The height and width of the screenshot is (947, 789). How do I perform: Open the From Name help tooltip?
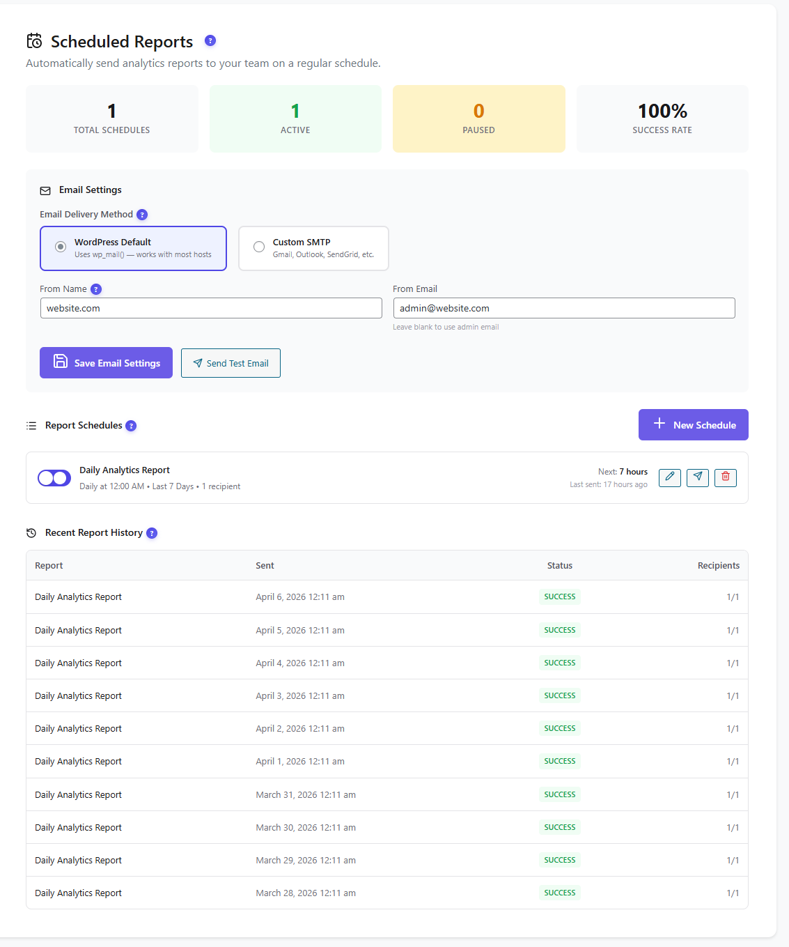click(x=95, y=288)
